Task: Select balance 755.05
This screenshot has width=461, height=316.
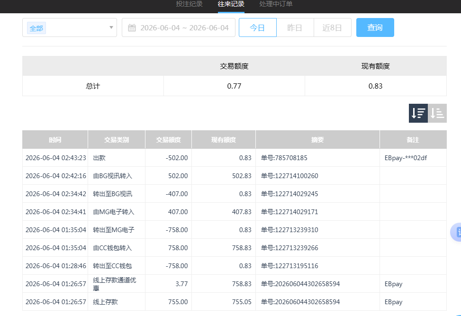Action: click(x=242, y=302)
